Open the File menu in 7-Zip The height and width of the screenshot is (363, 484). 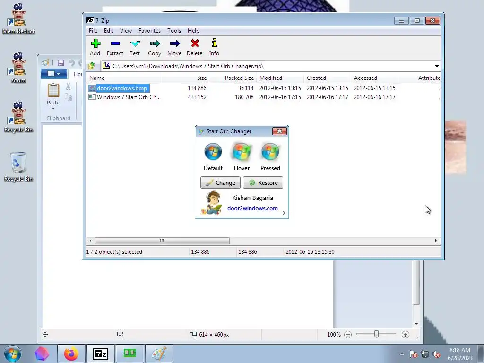point(93,31)
